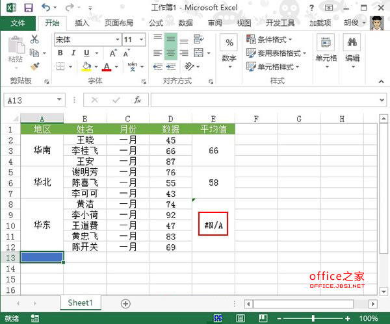Toggle center horizontal alignment

[x=171, y=53]
